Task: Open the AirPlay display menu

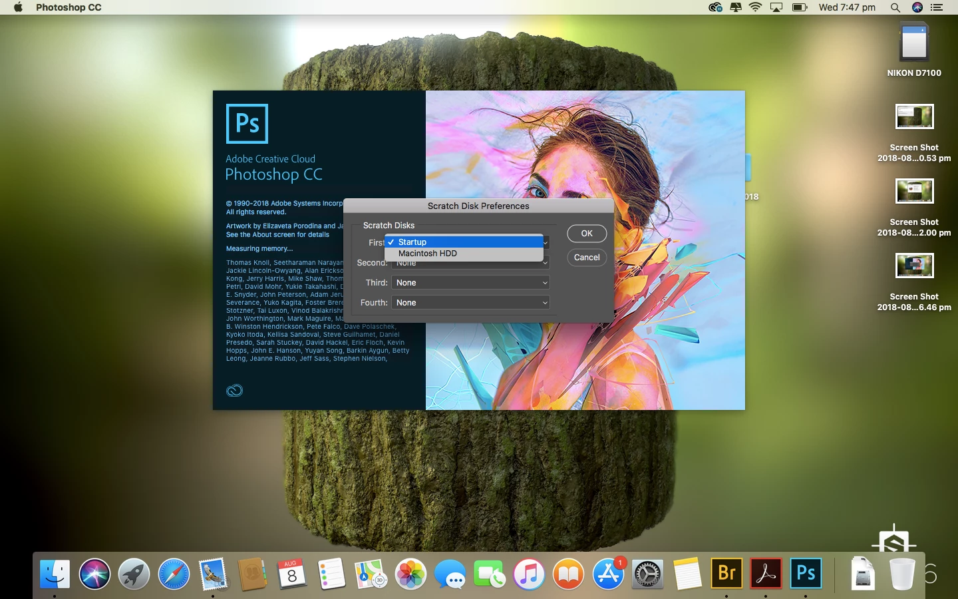Action: pos(776,7)
